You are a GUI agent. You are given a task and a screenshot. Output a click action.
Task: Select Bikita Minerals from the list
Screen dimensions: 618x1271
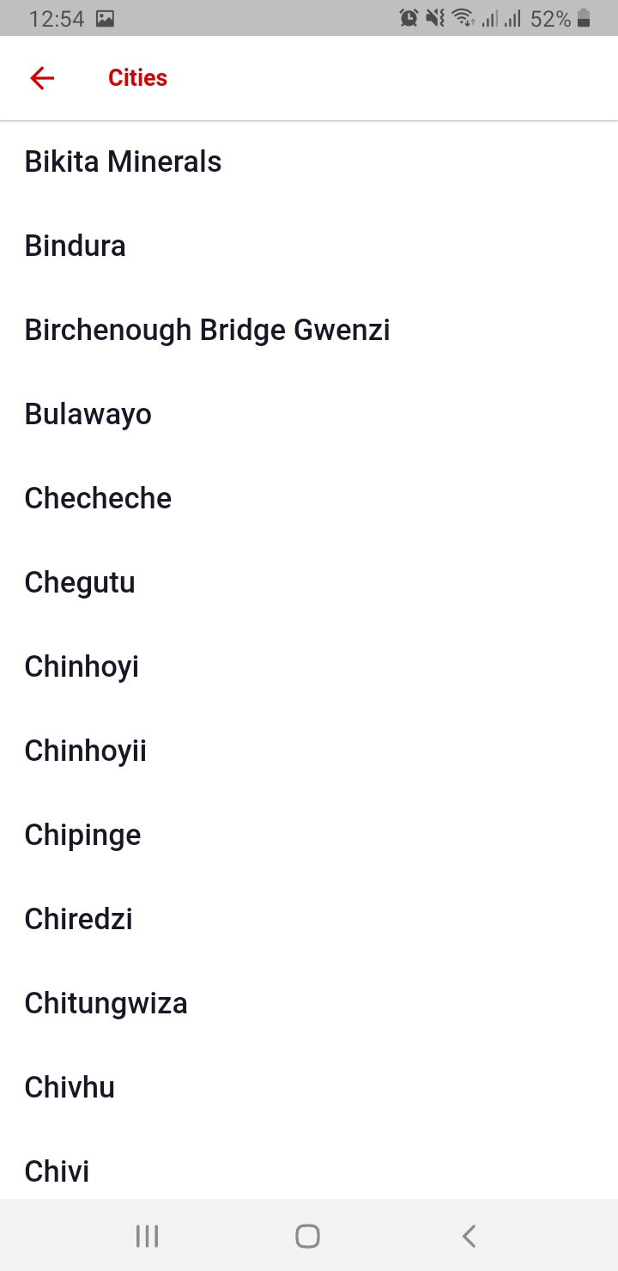(123, 161)
